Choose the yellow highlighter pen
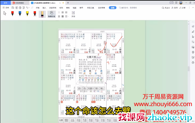Viewport: 195px width, 123px height. [x=27, y=13]
